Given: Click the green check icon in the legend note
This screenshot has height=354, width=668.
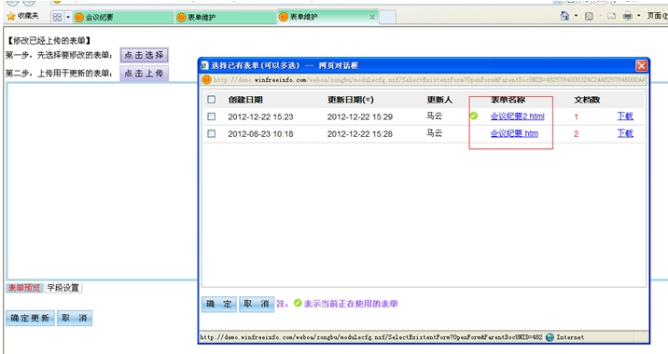Looking at the screenshot, I should (x=298, y=303).
